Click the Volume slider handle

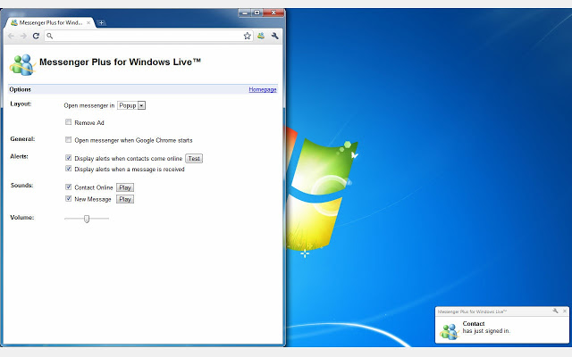click(87, 219)
